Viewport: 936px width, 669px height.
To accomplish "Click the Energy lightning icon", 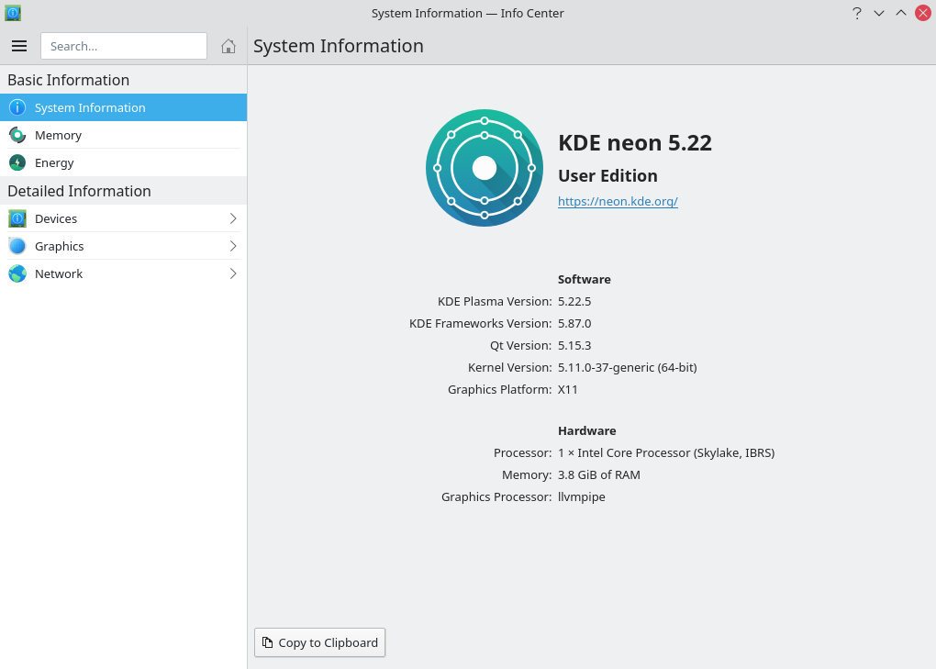I will pos(17,162).
